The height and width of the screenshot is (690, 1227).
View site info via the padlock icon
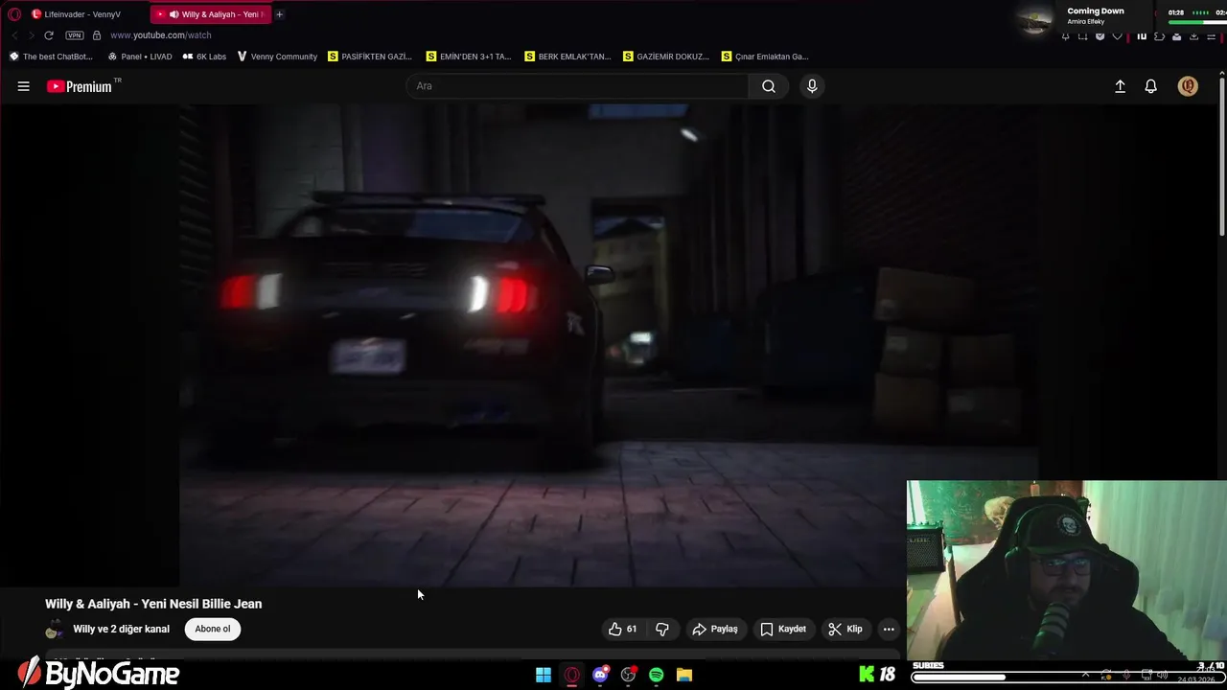96,35
